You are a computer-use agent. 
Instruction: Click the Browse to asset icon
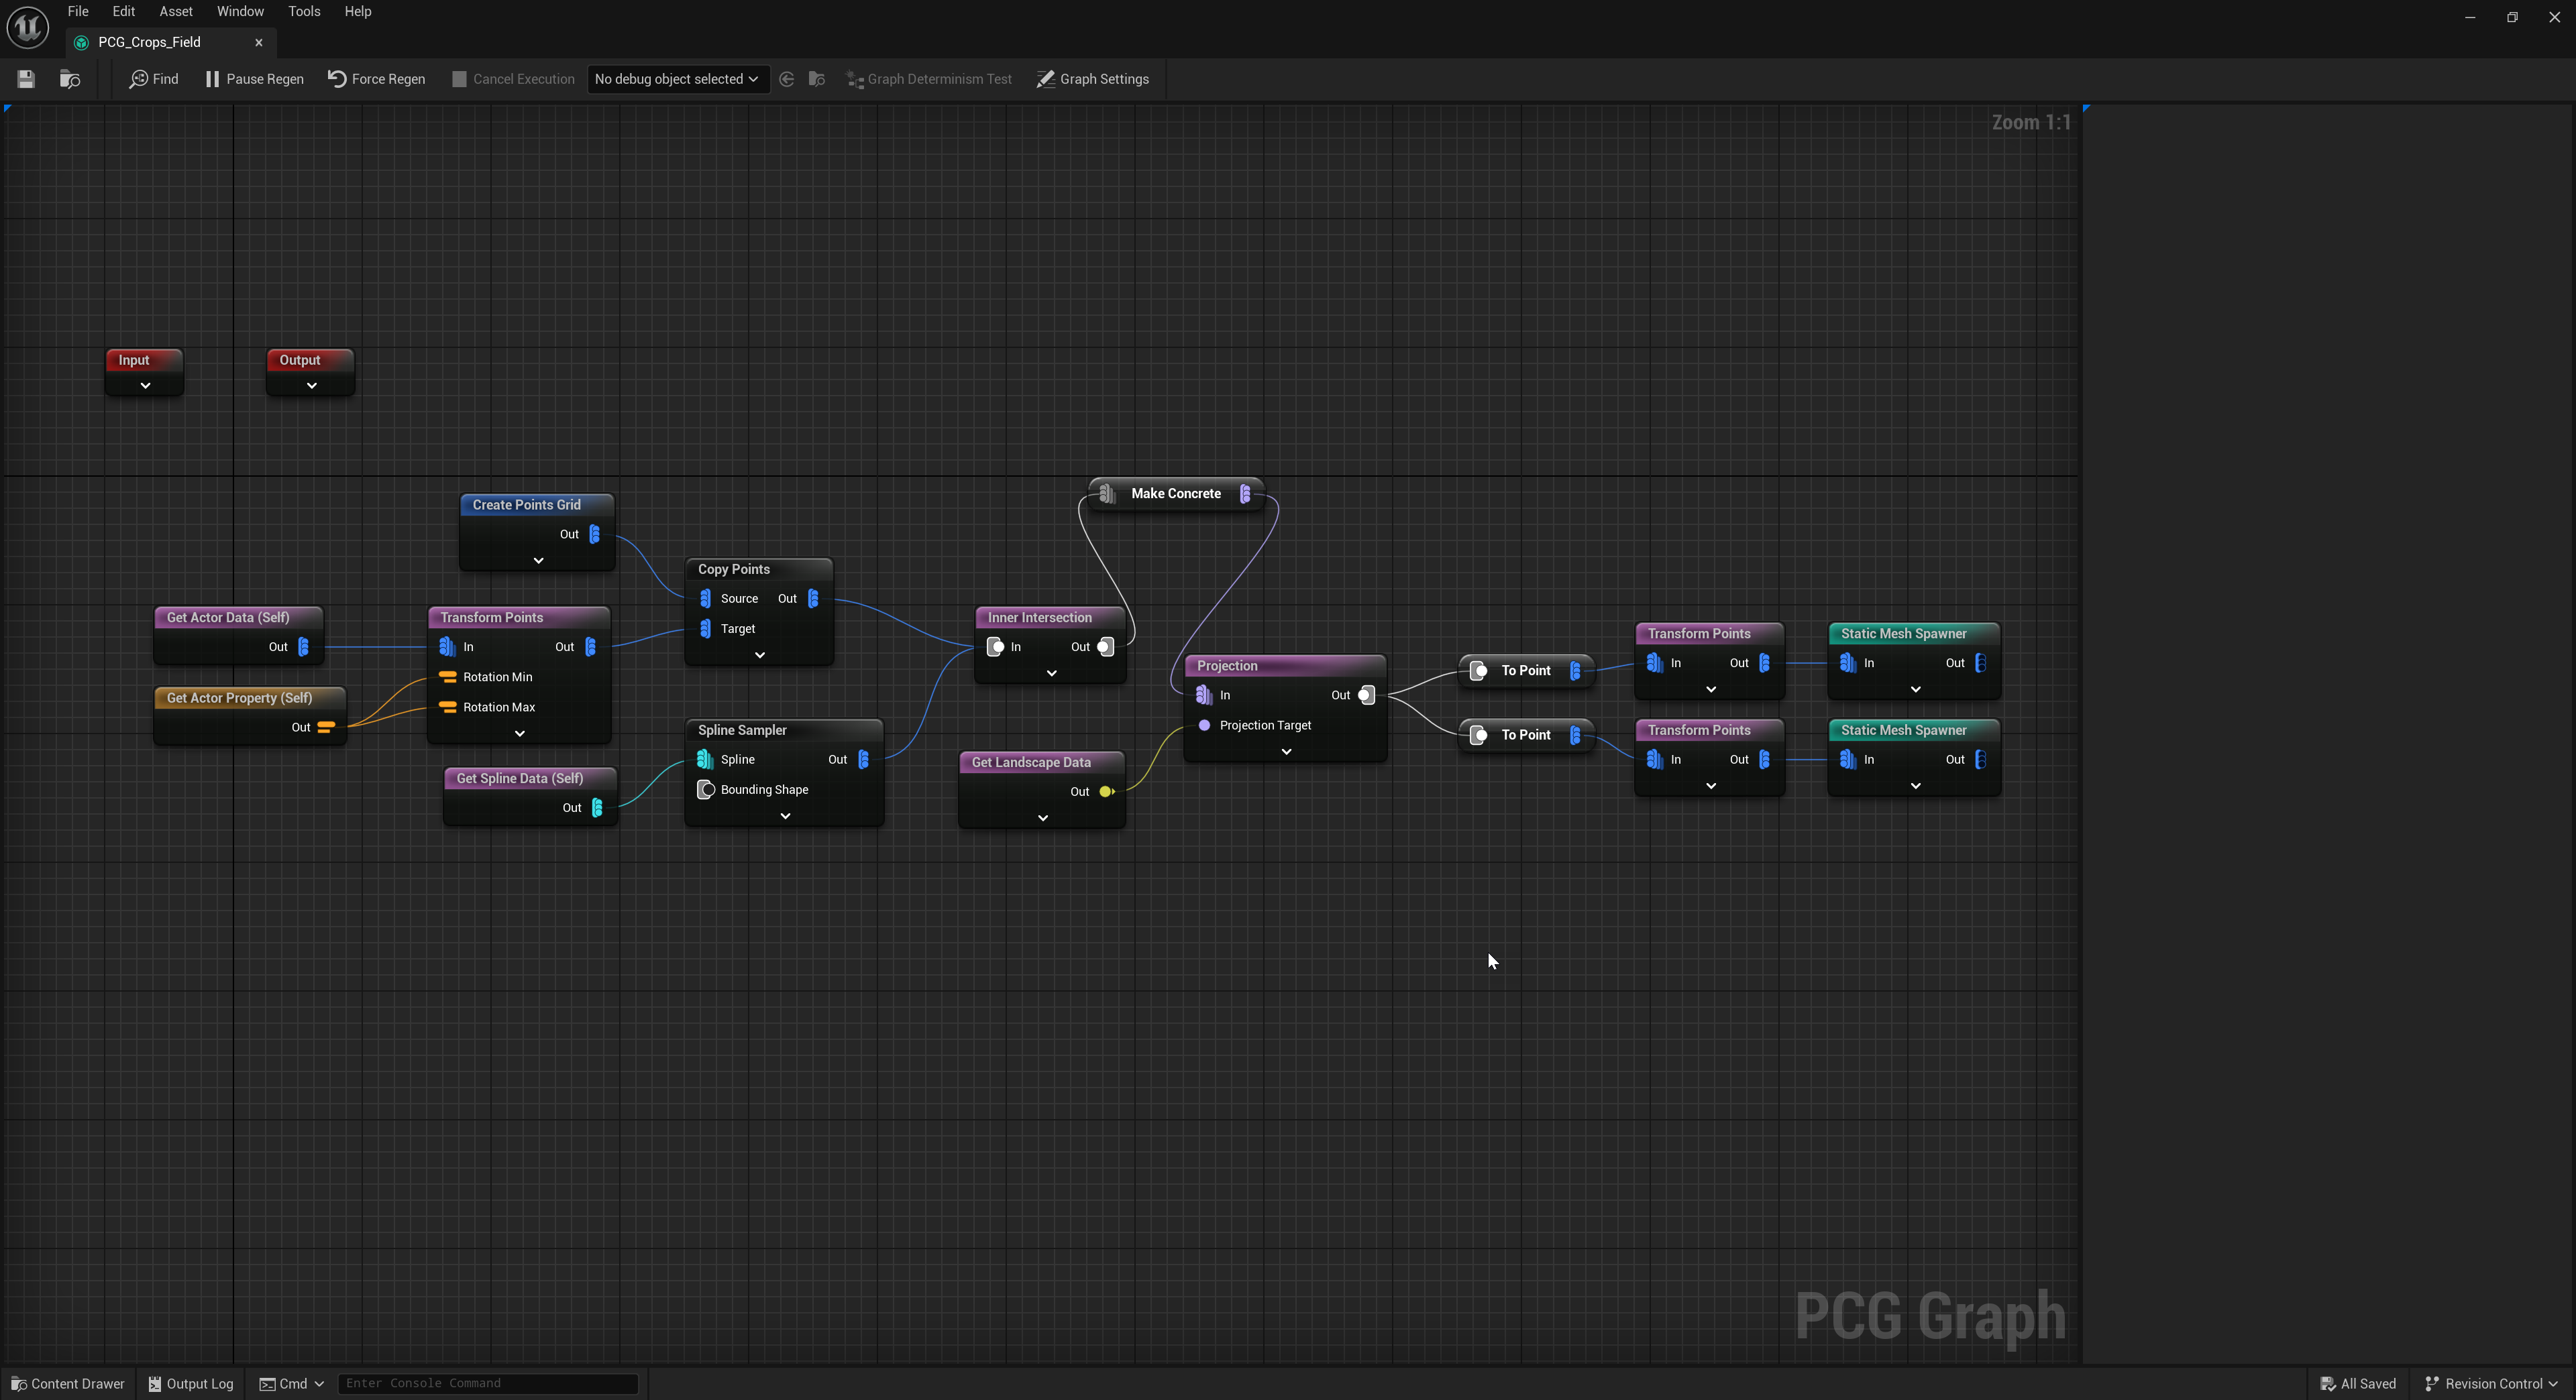(70, 79)
